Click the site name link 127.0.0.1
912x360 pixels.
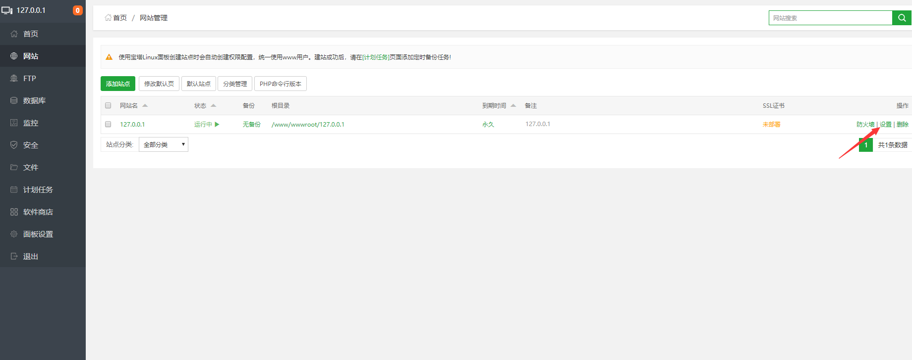pos(132,124)
